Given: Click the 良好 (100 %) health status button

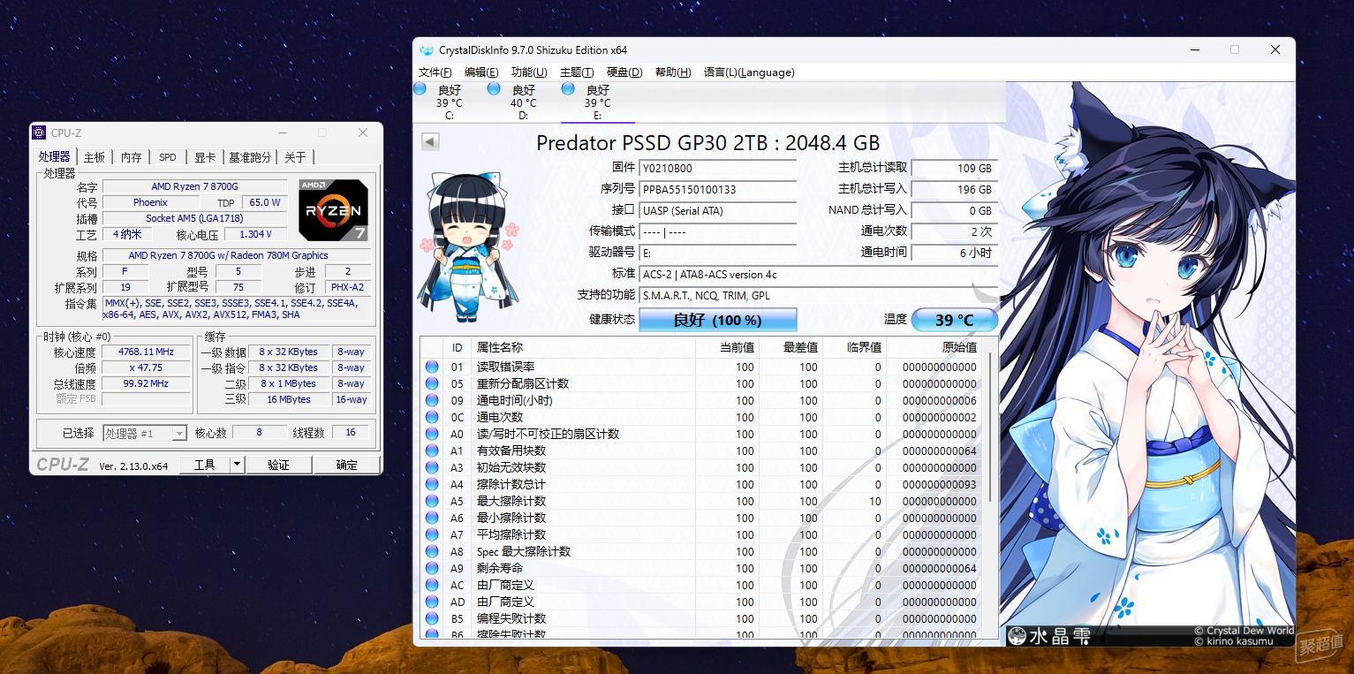Looking at the screenshot, I should click(717, 320).
